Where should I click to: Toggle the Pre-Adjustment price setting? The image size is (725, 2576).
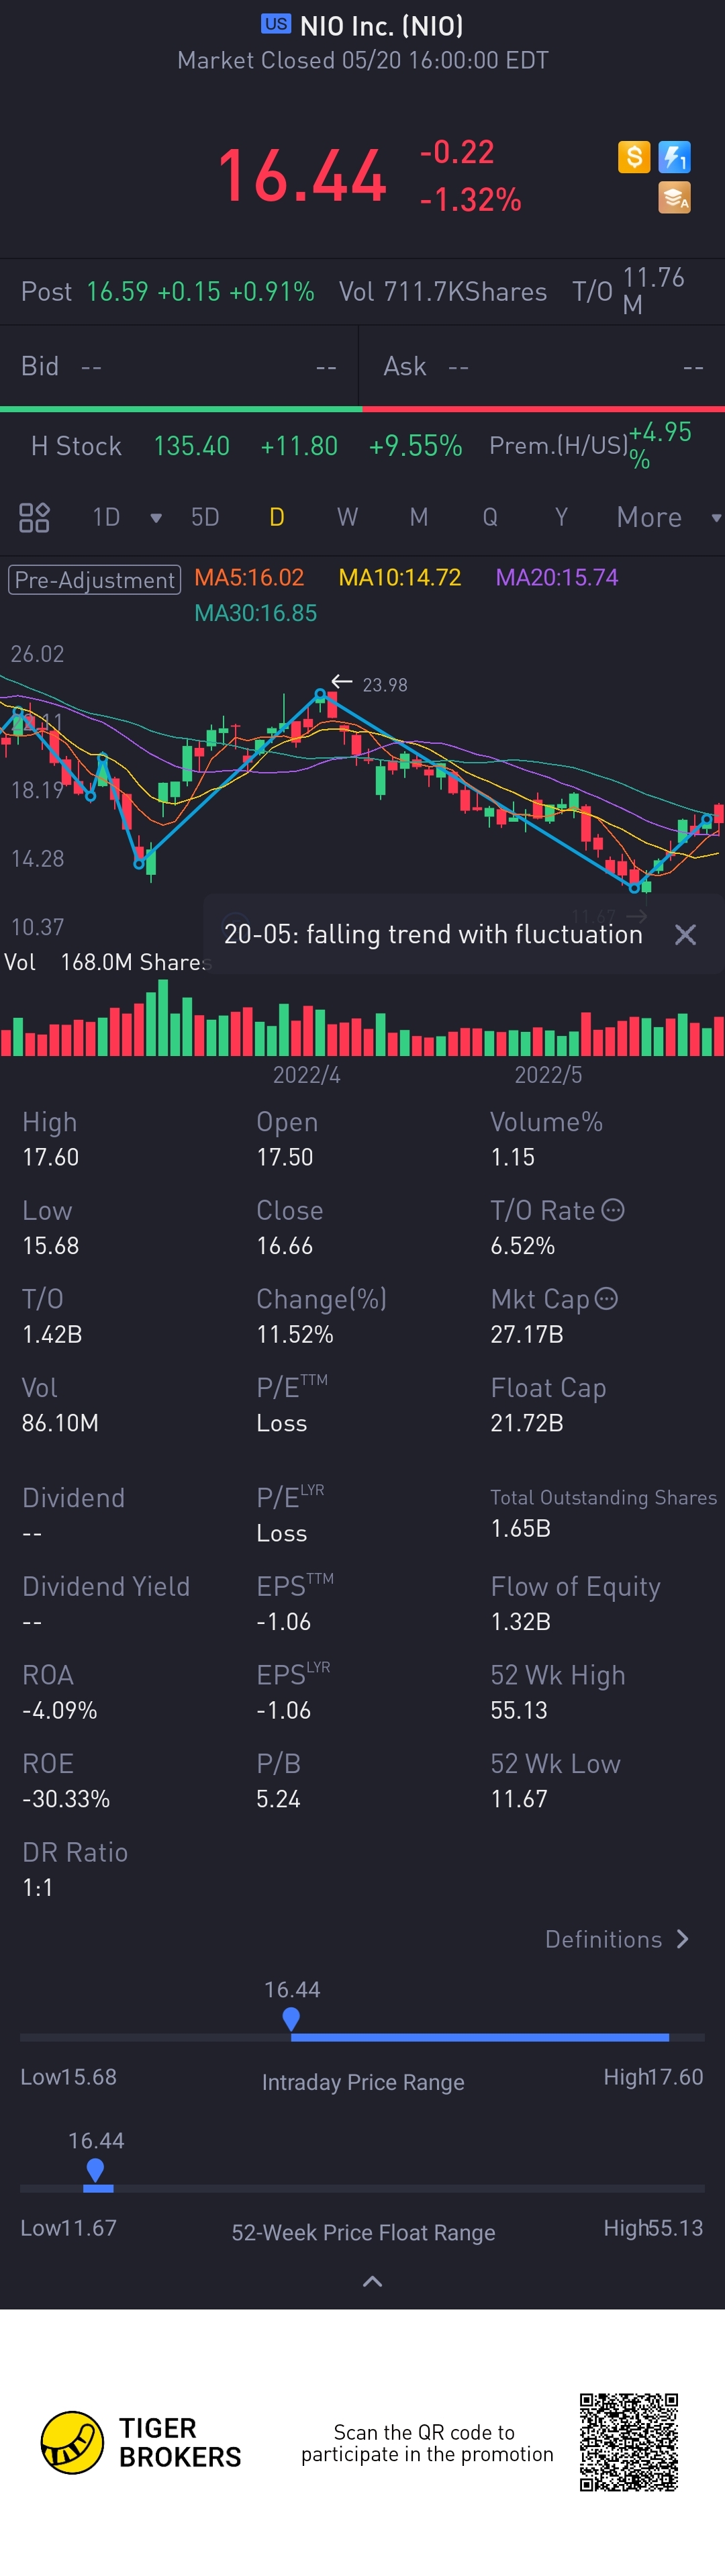94,579
